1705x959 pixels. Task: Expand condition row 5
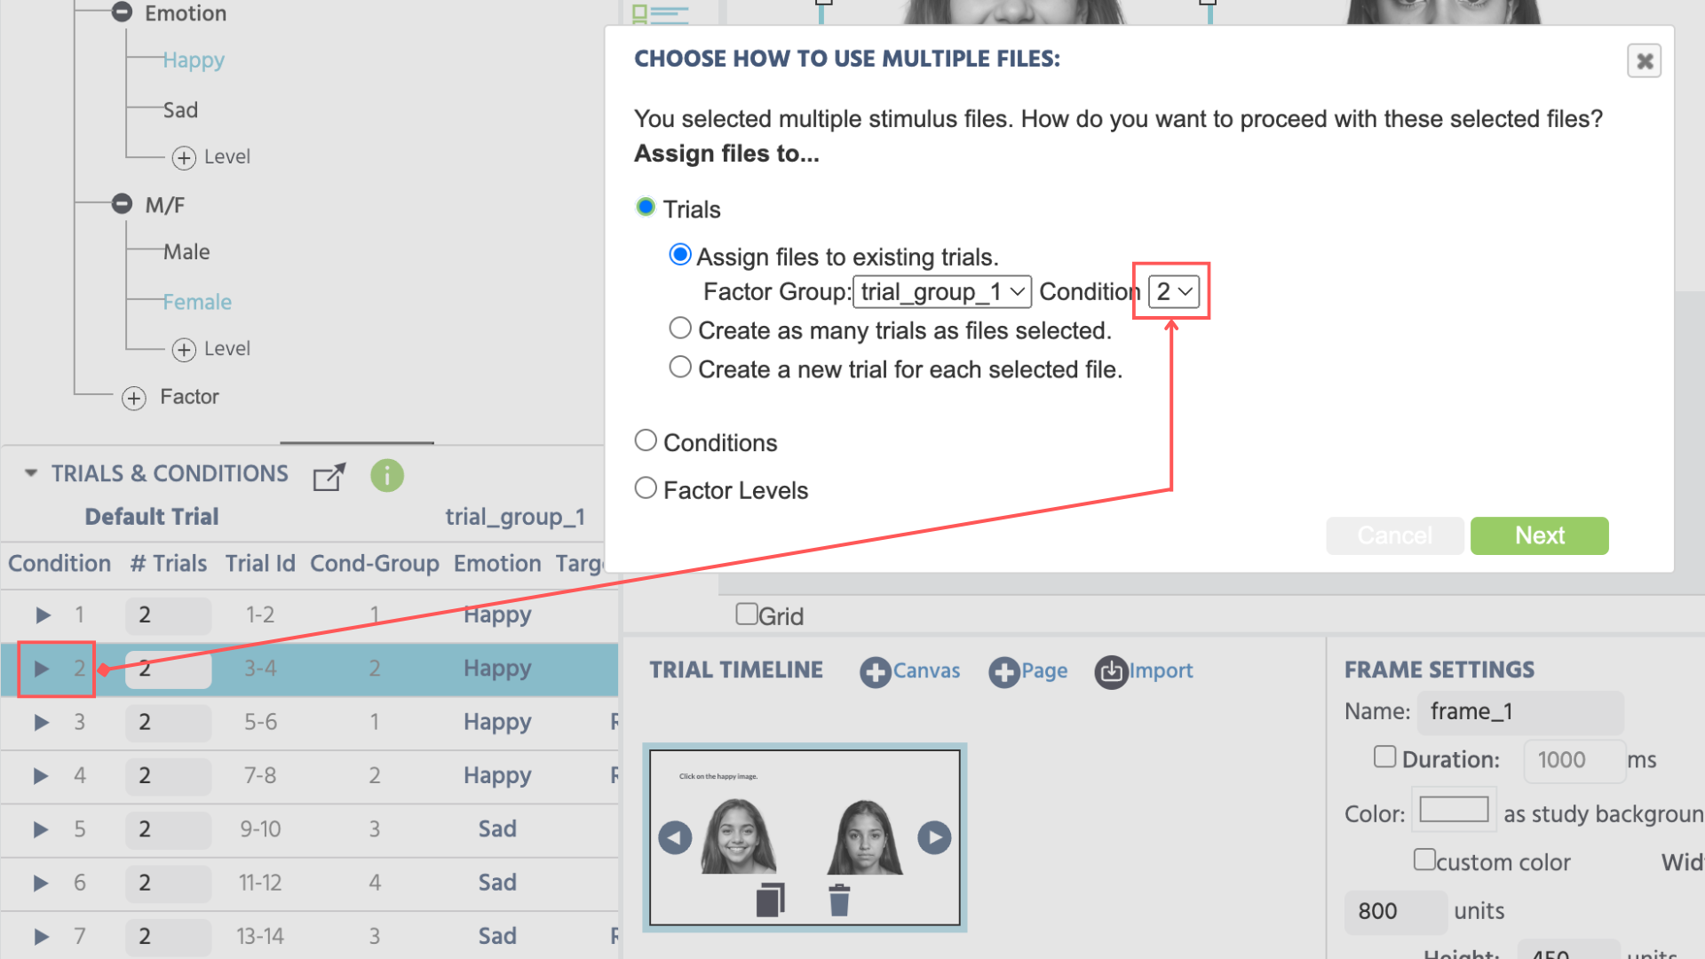coord(41,829)
